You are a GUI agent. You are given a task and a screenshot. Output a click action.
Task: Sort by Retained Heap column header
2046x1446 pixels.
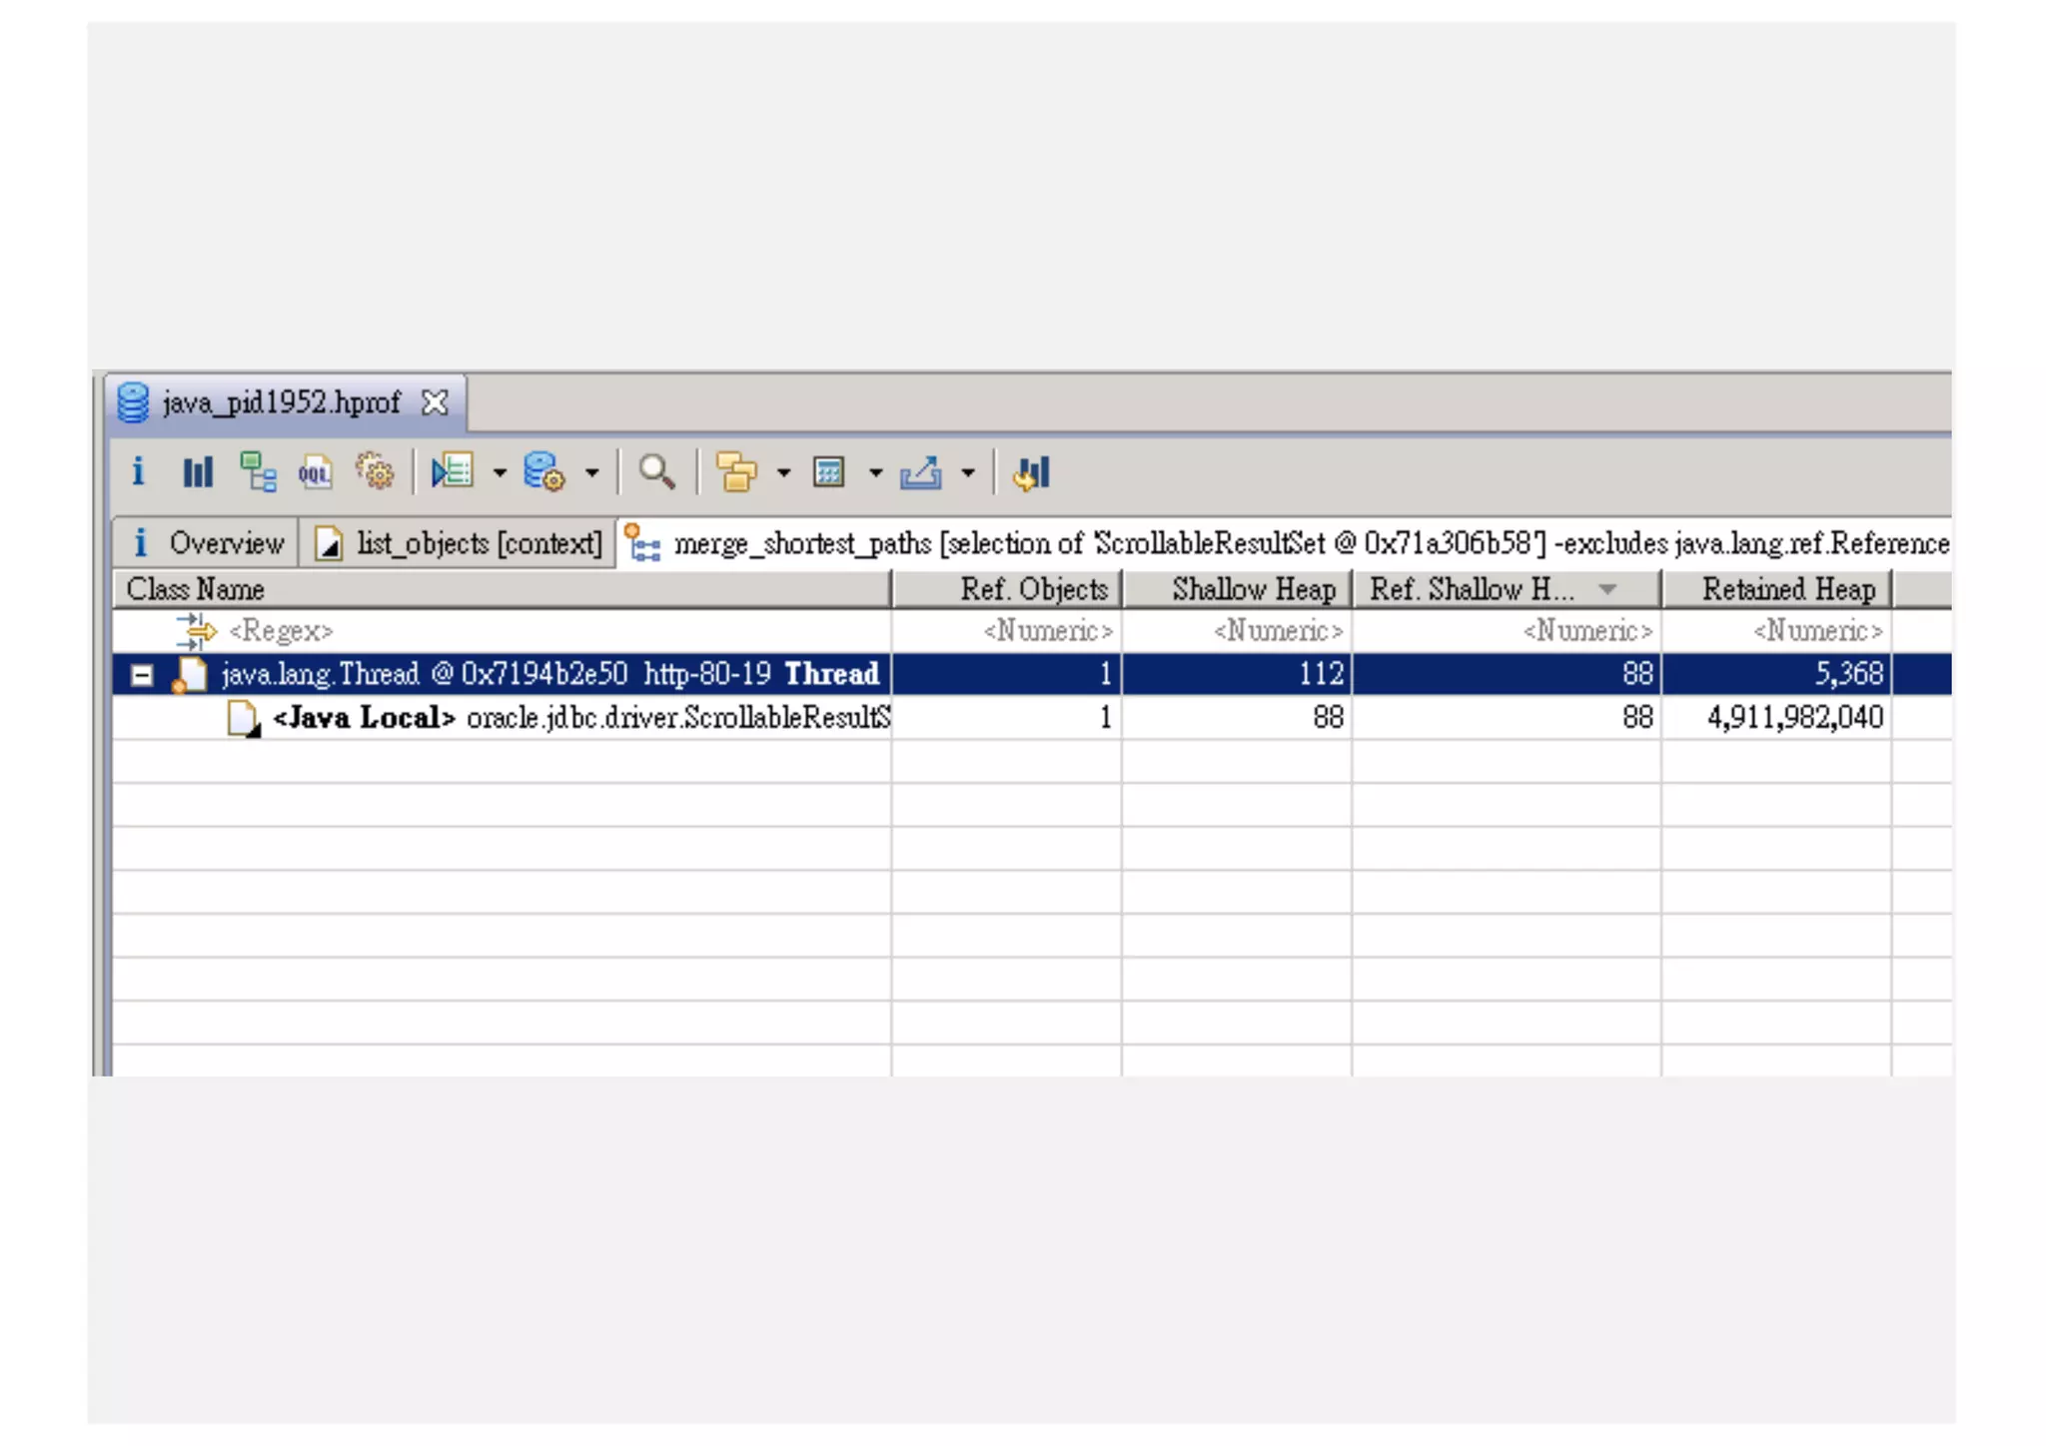point(1786,589)
